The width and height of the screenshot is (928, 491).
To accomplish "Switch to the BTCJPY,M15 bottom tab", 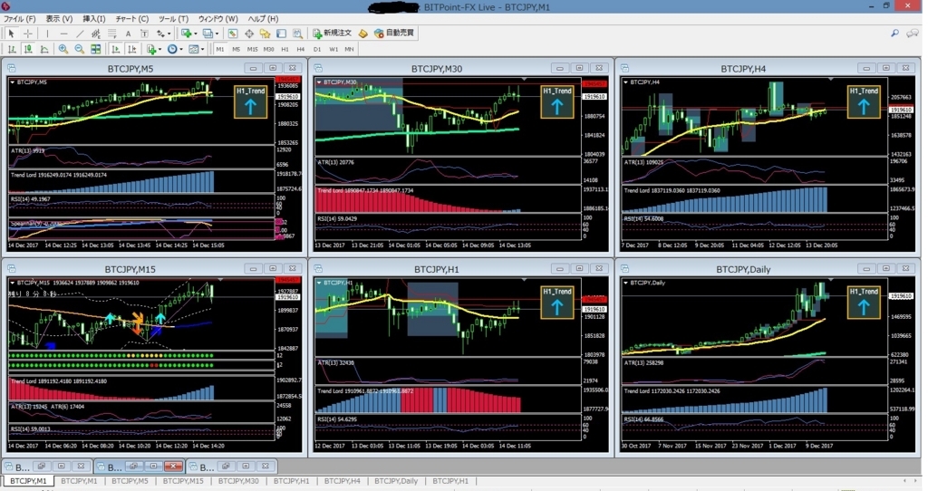I will point(183,481).
